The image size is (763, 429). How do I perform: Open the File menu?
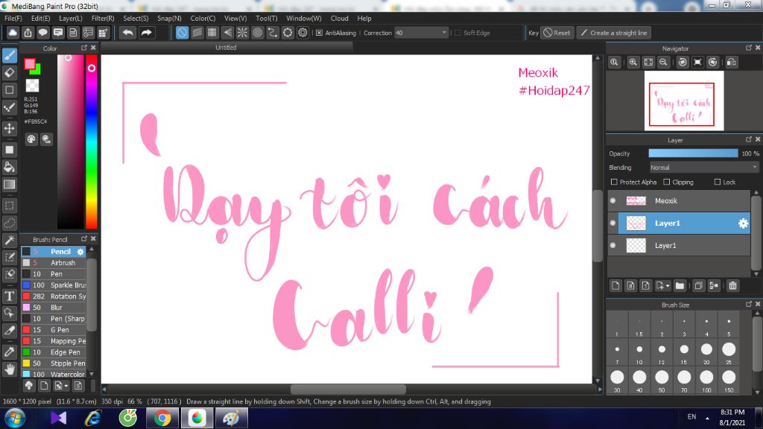click(x=13, y=19)
